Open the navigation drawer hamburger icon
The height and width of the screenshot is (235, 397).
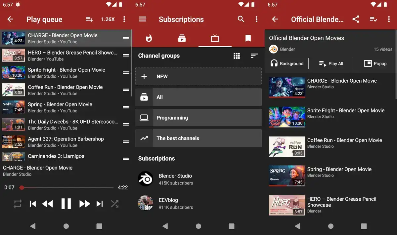click(142, 19)
